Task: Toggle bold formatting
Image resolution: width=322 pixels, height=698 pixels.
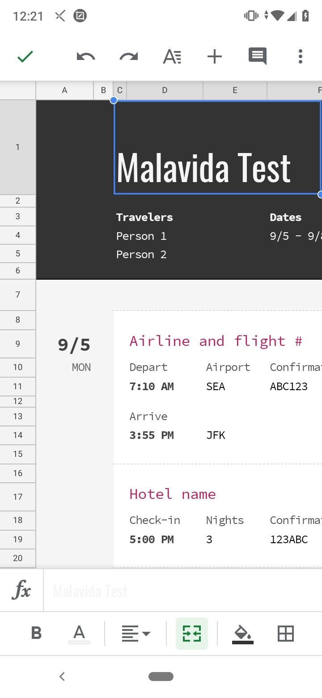Action: (36, 633)
